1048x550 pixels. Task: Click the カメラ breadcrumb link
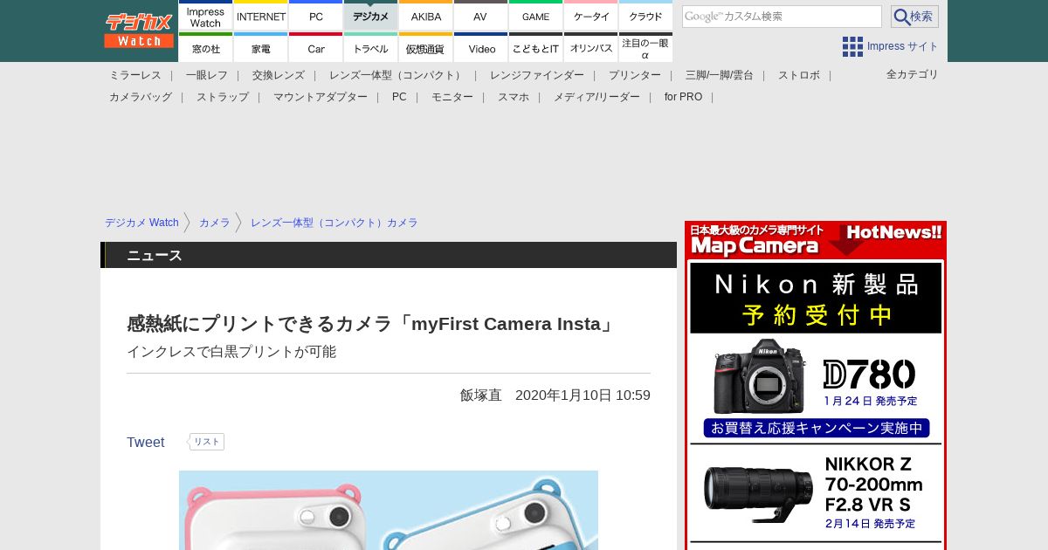tap(214, 223)
